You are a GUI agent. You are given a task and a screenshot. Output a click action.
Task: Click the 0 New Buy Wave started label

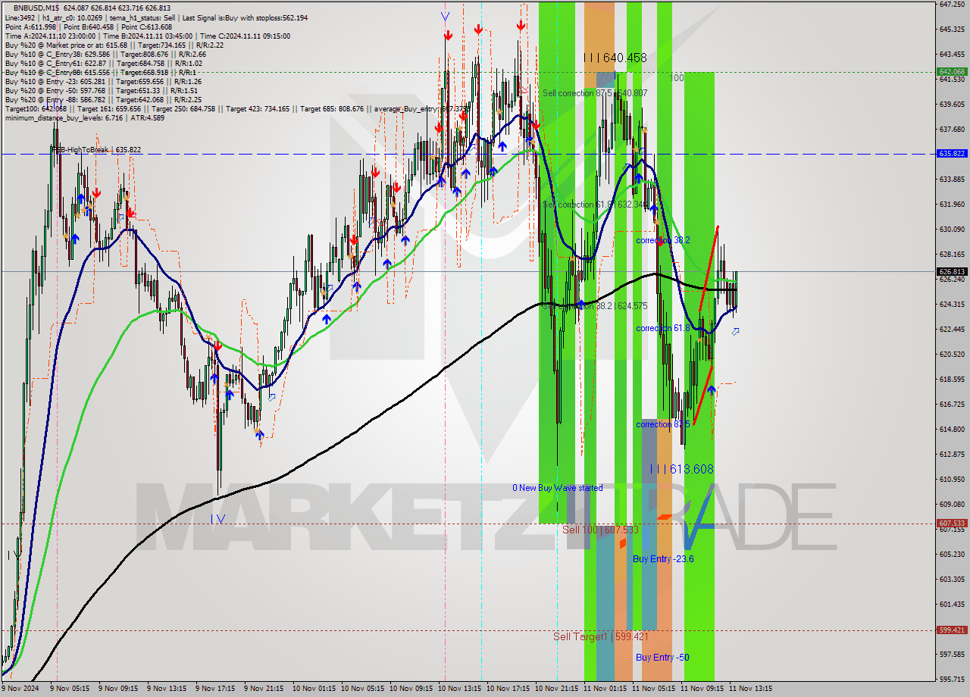tap(558, 488)
